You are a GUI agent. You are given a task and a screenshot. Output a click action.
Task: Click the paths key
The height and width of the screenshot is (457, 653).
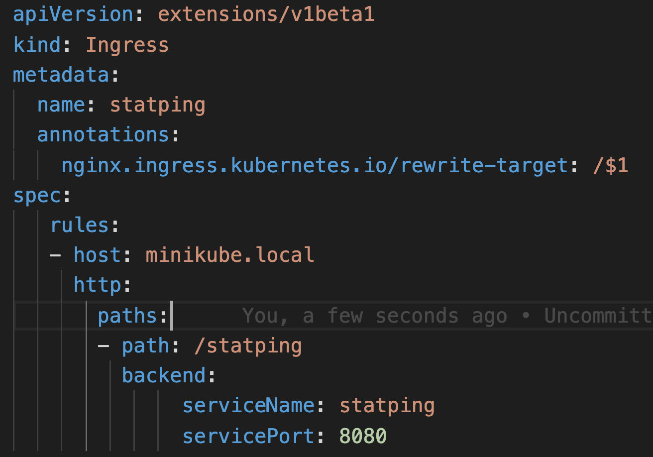pos(128,315)
